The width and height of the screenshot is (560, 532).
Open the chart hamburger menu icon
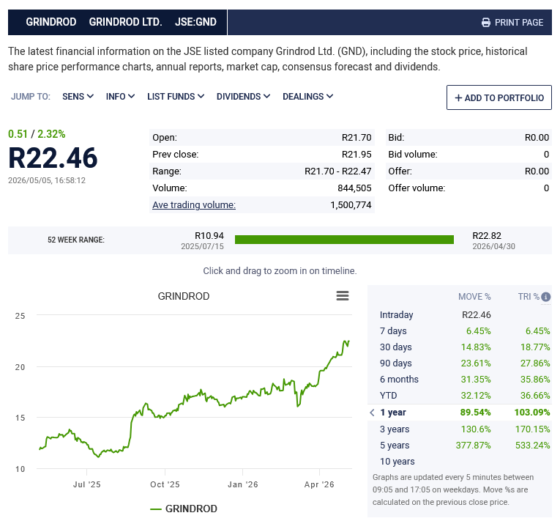click(342, 295)
